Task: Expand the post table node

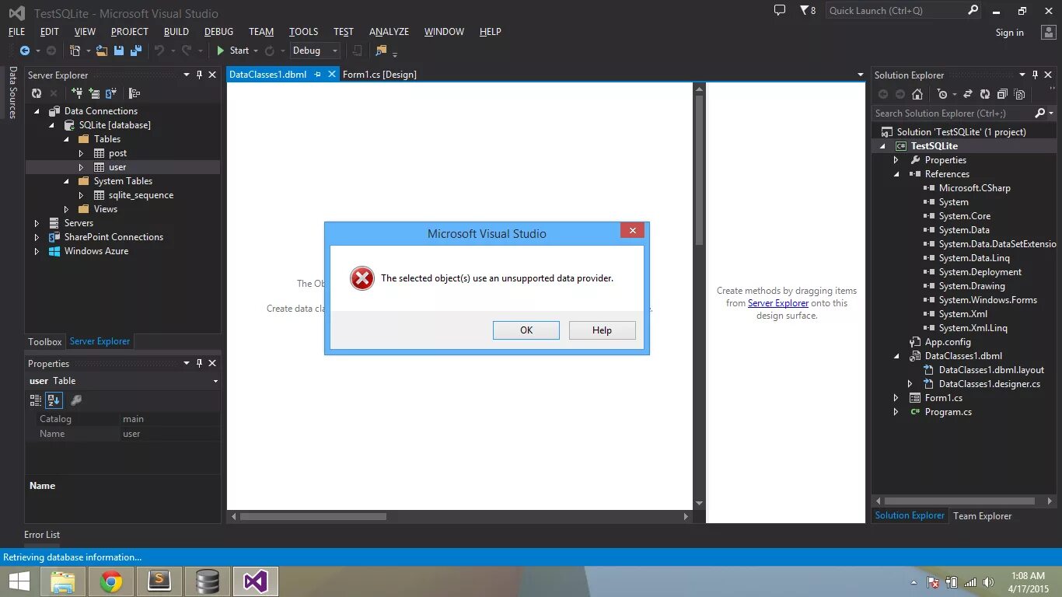Action: coord(81,153)
